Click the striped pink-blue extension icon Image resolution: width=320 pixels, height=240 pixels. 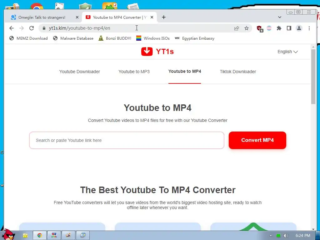point(269,28)
